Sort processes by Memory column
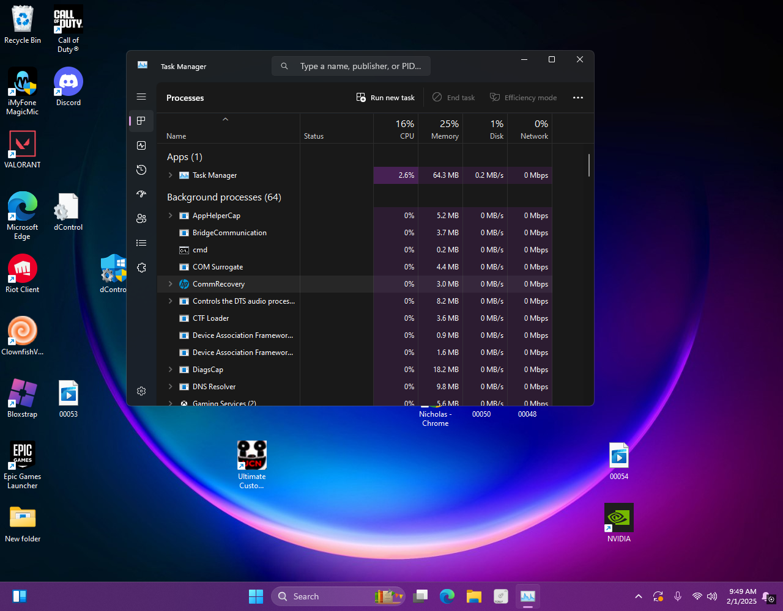The height and width of the screenshot is (611, 783). point(440,130)
